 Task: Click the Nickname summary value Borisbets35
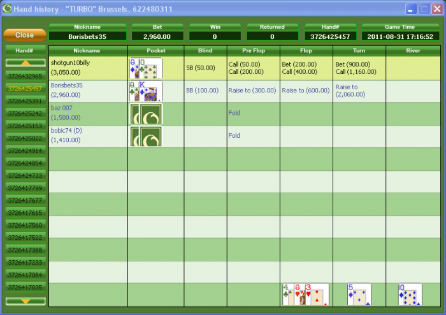pos(87,37)
